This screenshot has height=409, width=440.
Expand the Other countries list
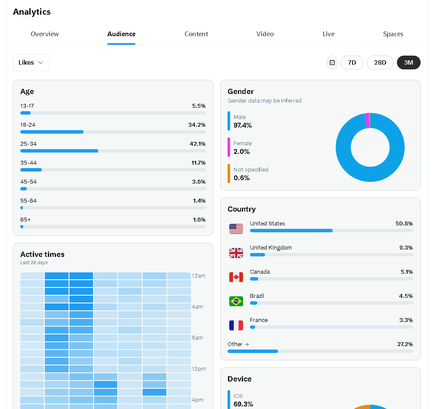coord(238,344)
